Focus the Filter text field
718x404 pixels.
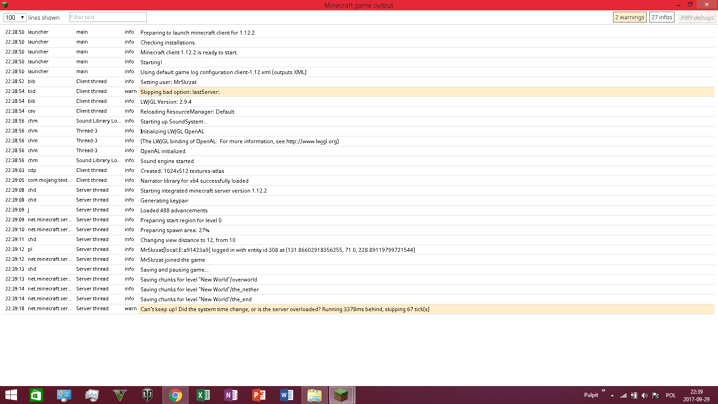[108, 17]
